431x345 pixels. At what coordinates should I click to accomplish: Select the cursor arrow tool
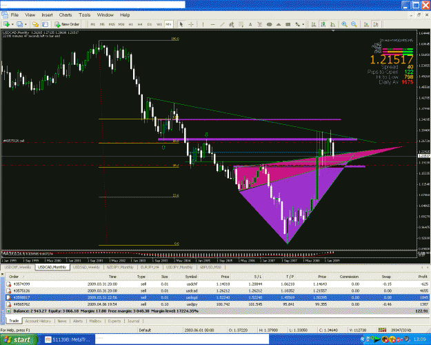tap(181, 24)
